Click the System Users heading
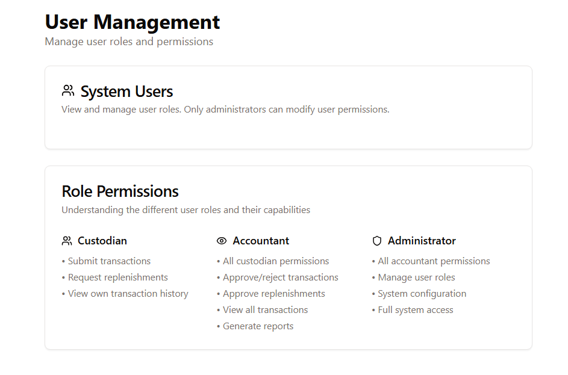This screenshot has width=568, height=375. (126, 91)
